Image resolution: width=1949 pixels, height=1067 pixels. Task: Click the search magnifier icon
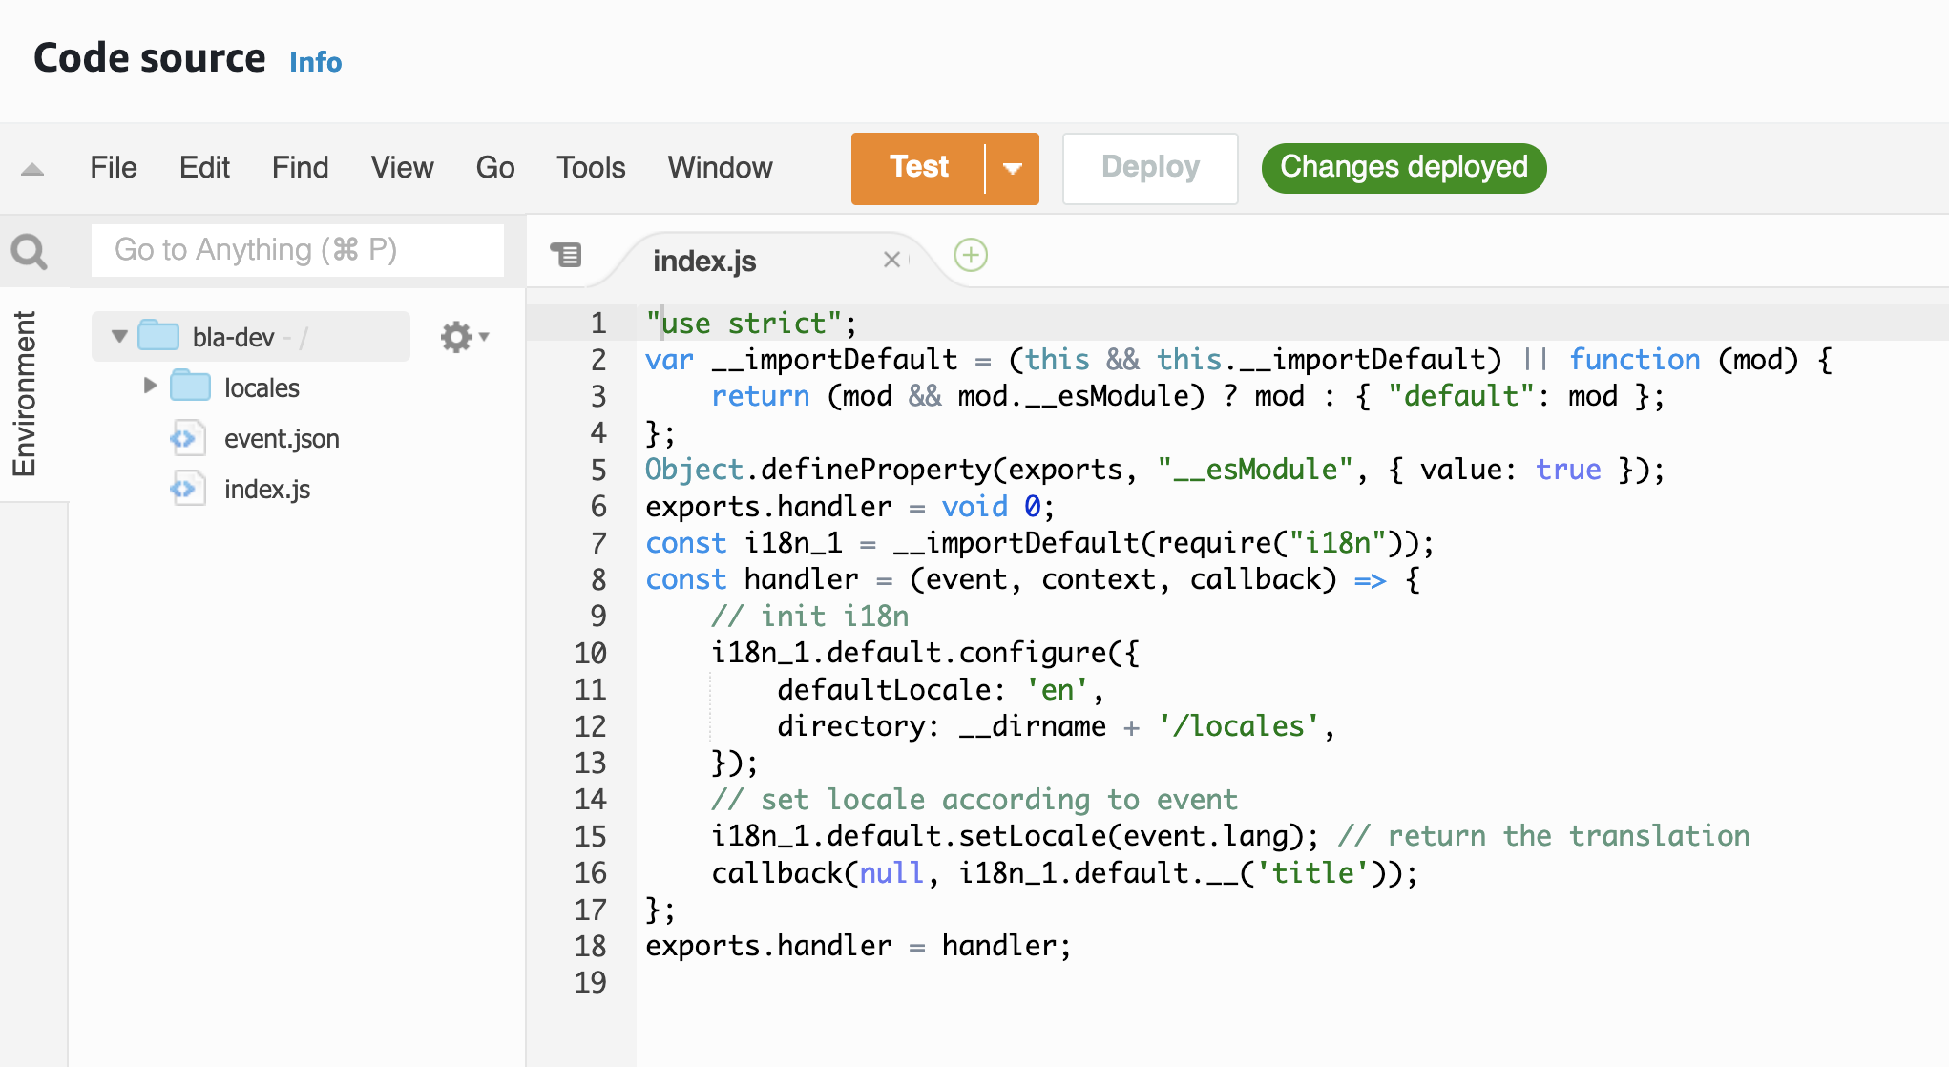pos(29,252)
